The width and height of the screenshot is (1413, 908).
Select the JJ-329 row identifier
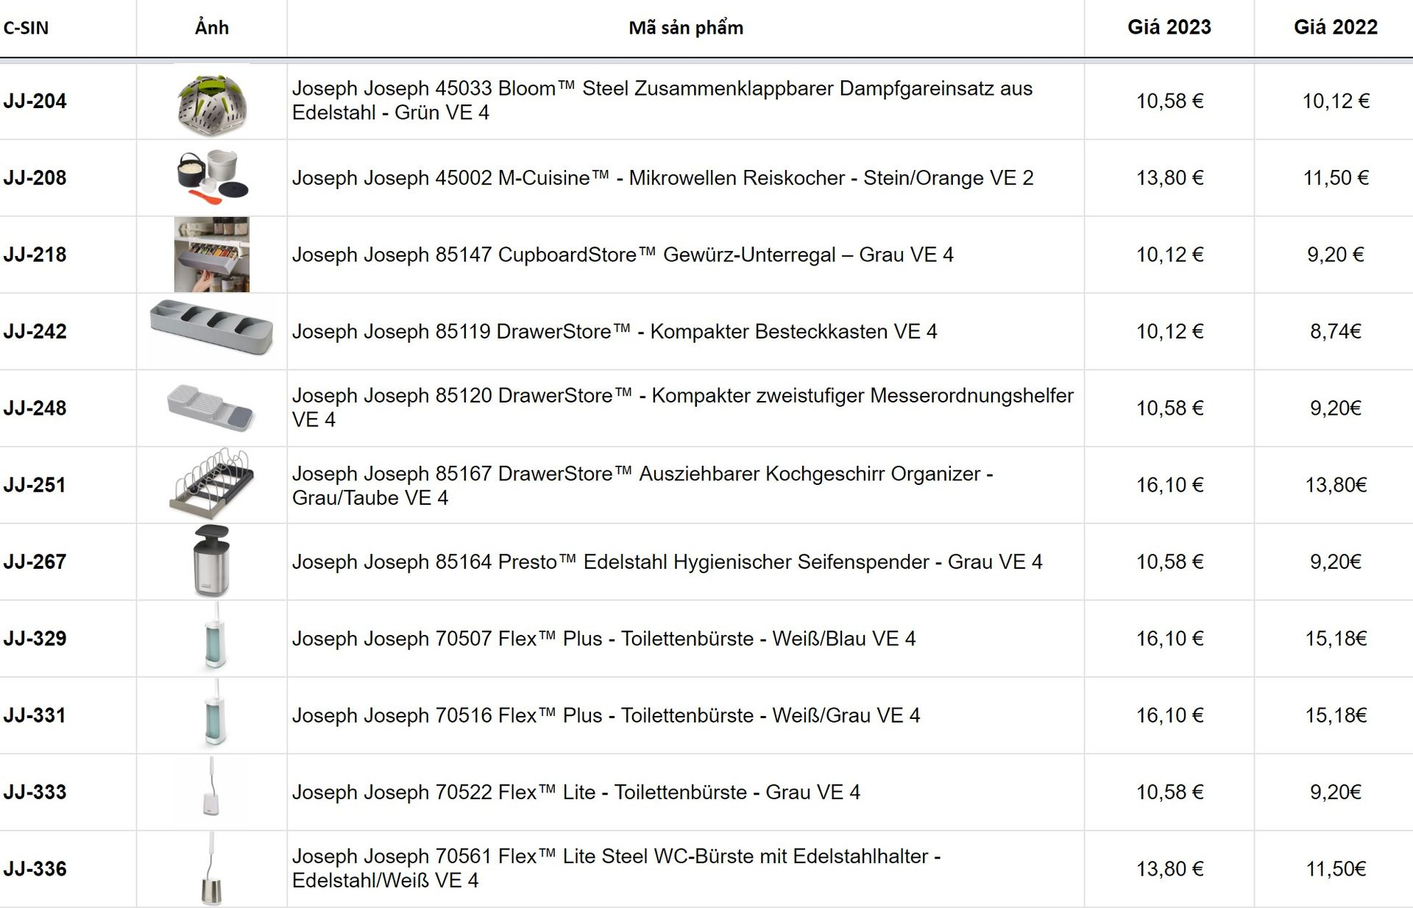[35, 638]
